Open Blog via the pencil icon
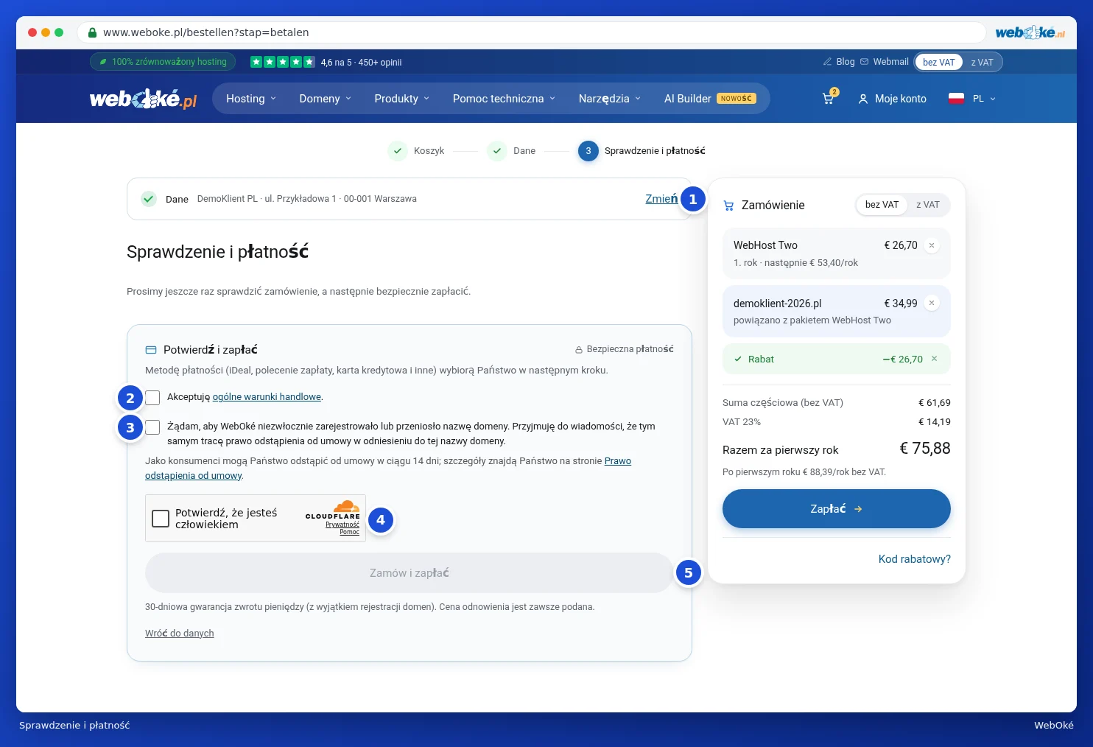The image size is (1093, 747). tap(827, 62)
